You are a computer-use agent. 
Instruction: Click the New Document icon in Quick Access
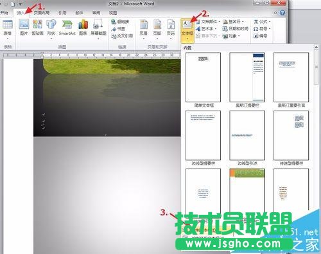13,4
